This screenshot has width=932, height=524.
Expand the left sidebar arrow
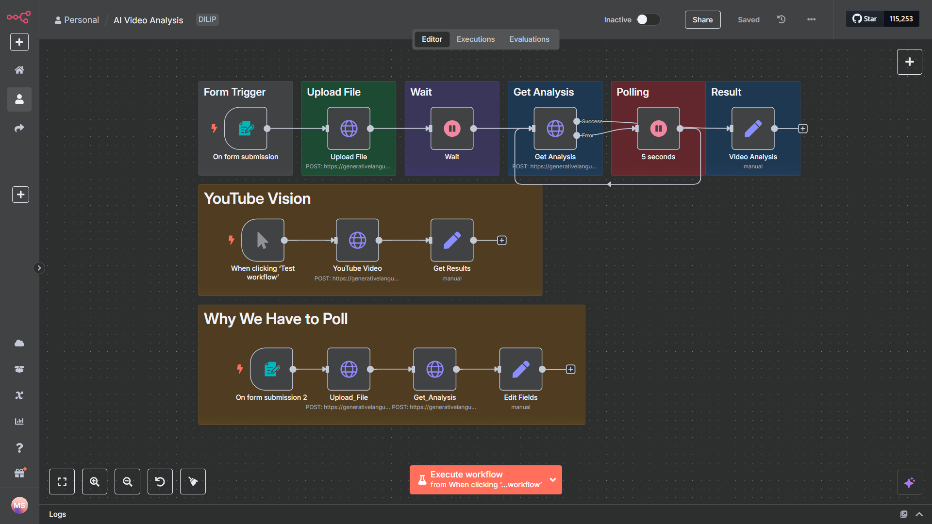click(x=39, y=268)
